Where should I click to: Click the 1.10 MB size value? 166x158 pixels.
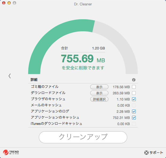(x=123, y=99)
